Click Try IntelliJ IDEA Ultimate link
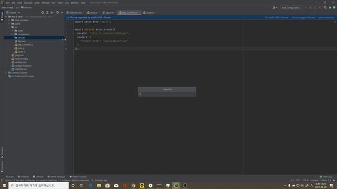The height and width of the screenshot is (189, 337). pos(276,17)
